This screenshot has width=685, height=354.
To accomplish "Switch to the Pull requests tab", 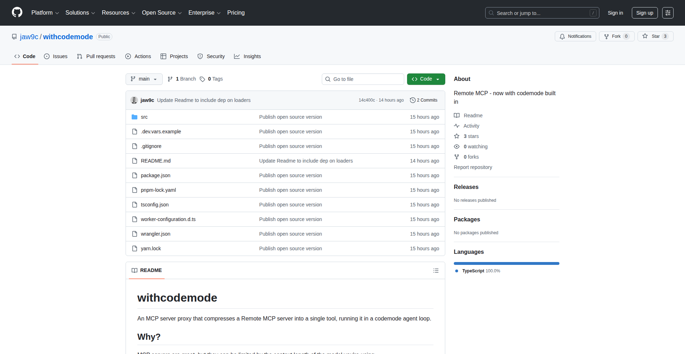I will pyautogui.click(x=96, y=56).
